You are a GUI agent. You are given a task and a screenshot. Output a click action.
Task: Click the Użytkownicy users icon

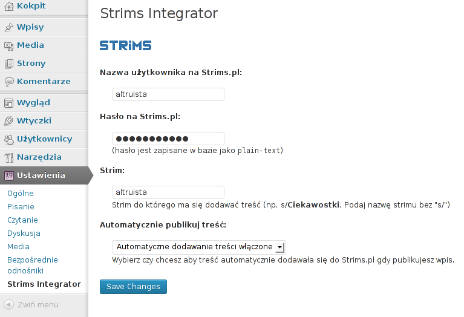click(x=9, y=139)
